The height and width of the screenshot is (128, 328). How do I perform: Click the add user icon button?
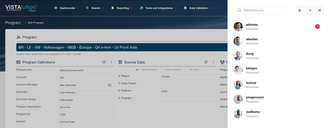[x=300, y=10]
